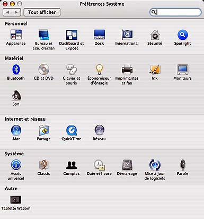Click the magnifying glass in search field
The width and height of the screenshot is (204, 219).
click(x=154, y=12)
